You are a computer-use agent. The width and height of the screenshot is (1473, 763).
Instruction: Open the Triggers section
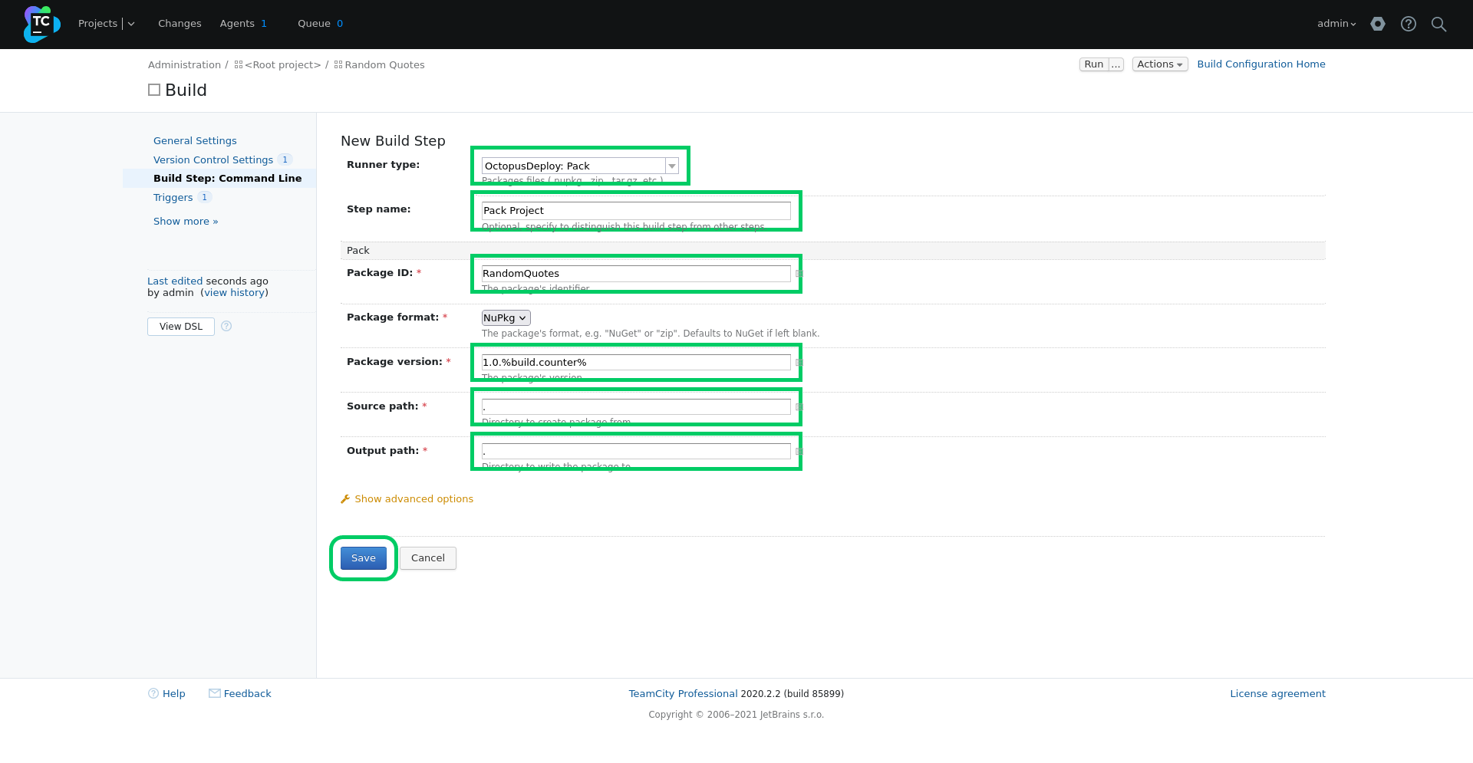tap(173, 197)
